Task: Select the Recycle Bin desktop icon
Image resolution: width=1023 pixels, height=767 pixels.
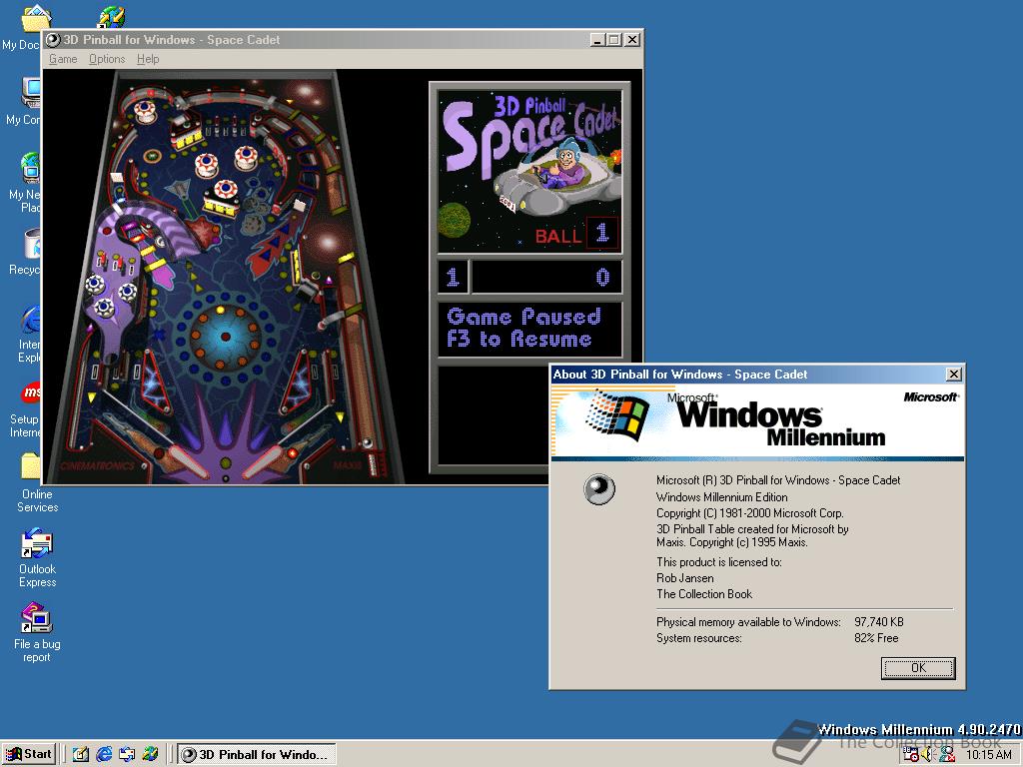Action: (26, 251)
